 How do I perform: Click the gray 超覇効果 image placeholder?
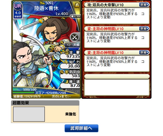coord(29,114)
